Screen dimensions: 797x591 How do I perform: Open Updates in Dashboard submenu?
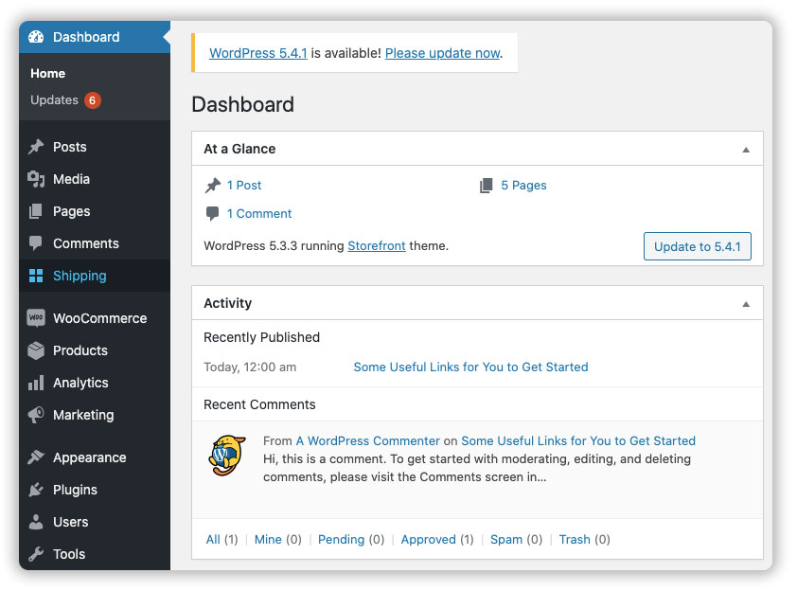pos(54,100)
